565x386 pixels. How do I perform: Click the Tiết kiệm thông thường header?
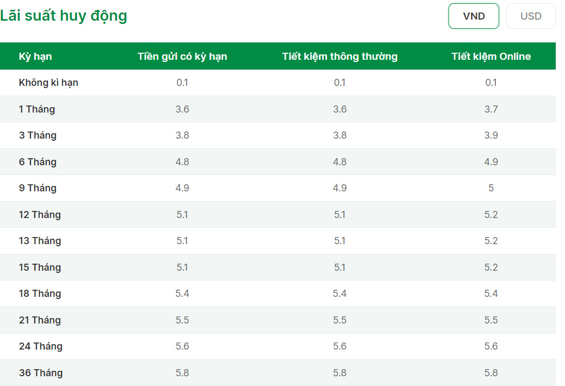(x=340, y=57)
